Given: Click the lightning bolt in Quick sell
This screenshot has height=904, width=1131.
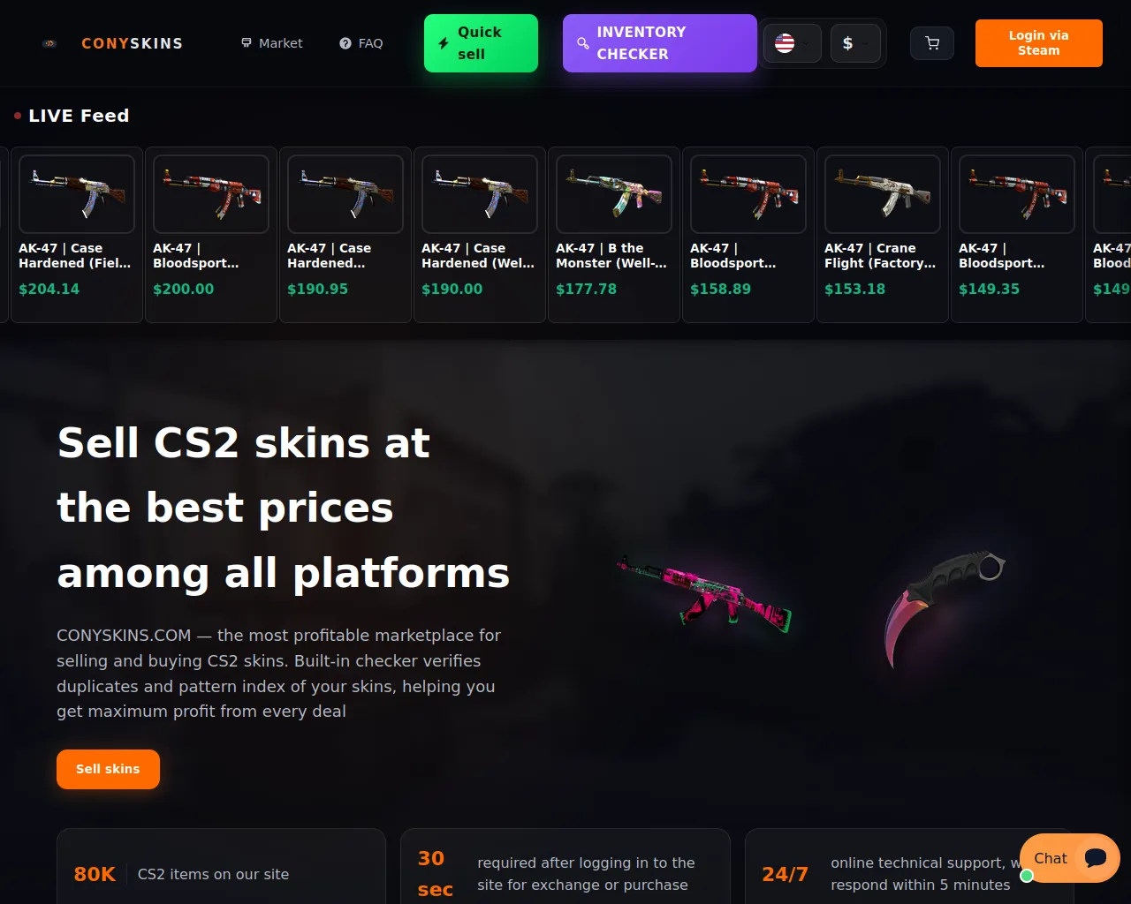Looking at the screenshot, I should [444, 43].
